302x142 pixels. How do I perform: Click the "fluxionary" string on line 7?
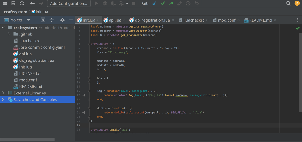[x=118, y=52]
